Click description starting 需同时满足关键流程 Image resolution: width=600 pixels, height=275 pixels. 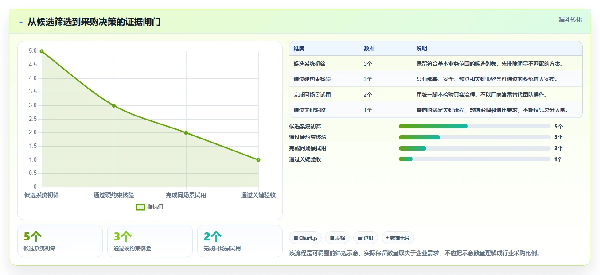click(492, 110)
